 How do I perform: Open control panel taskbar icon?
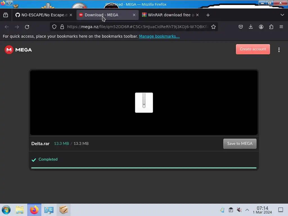[49, 210]
